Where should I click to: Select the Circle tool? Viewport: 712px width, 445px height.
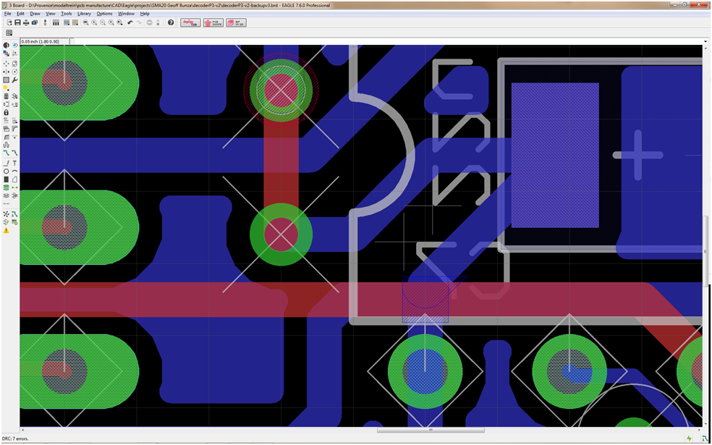(x=7, y=171)
